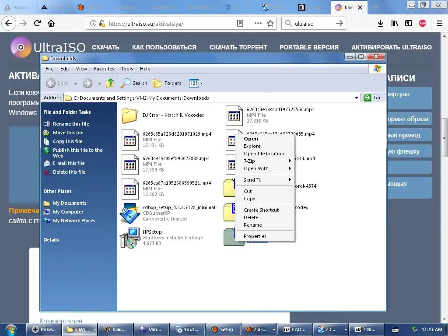Click Windows Start orb

(11, 330)
